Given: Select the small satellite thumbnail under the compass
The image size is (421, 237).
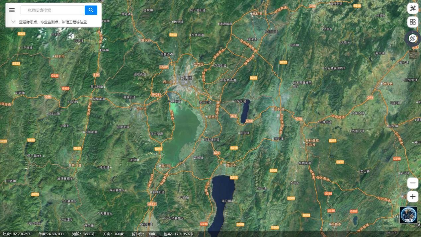Looking at the screenshot, I should coord(413,54).
